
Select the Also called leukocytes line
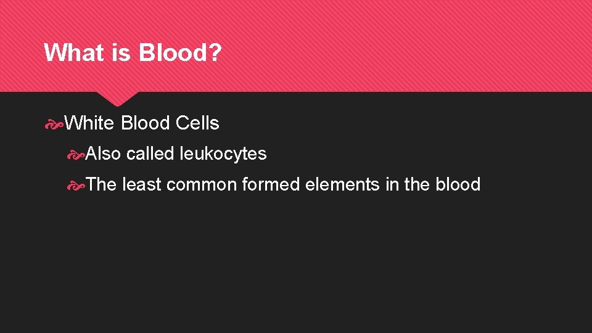coord(176,154)
